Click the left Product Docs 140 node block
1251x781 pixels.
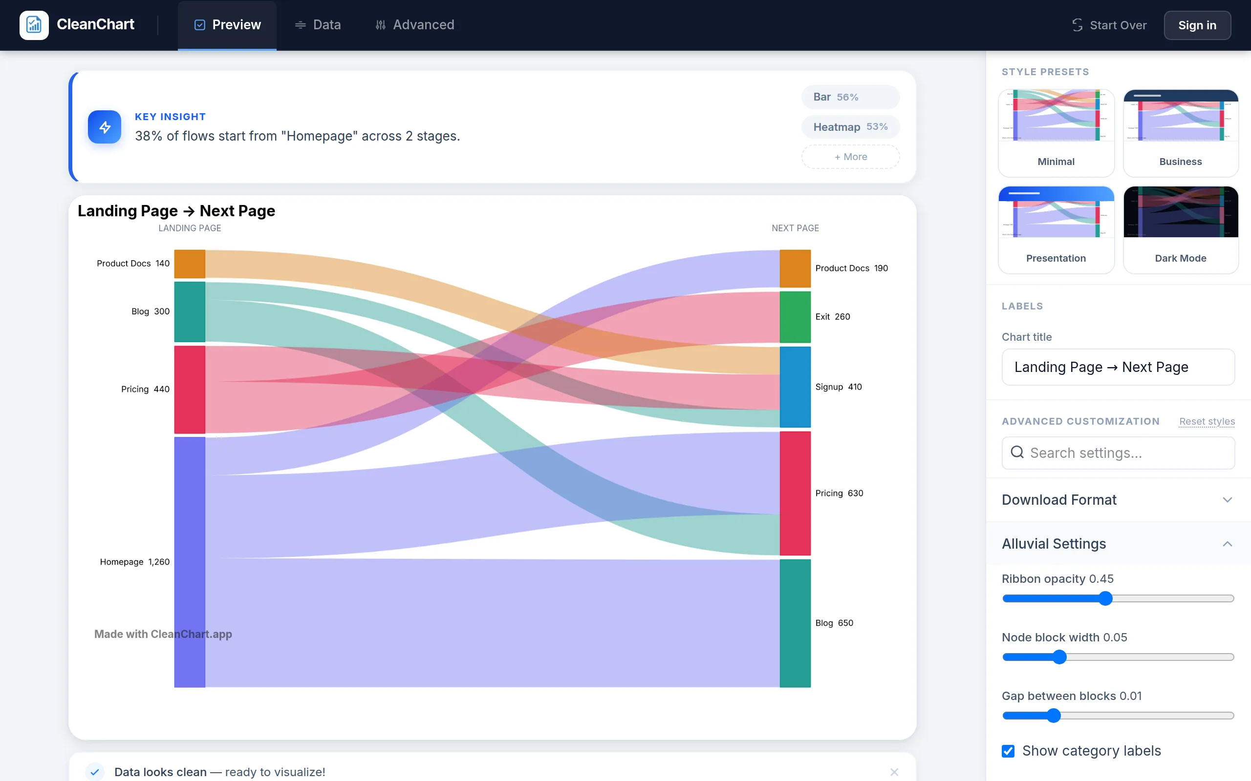tap(190, 264)
